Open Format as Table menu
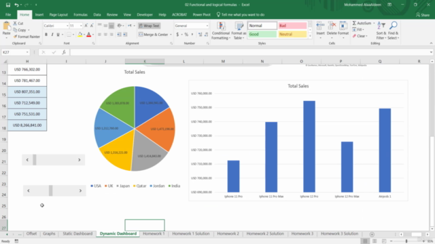The width and height of the screenshot is (435, 244). (x=239, y=30)
